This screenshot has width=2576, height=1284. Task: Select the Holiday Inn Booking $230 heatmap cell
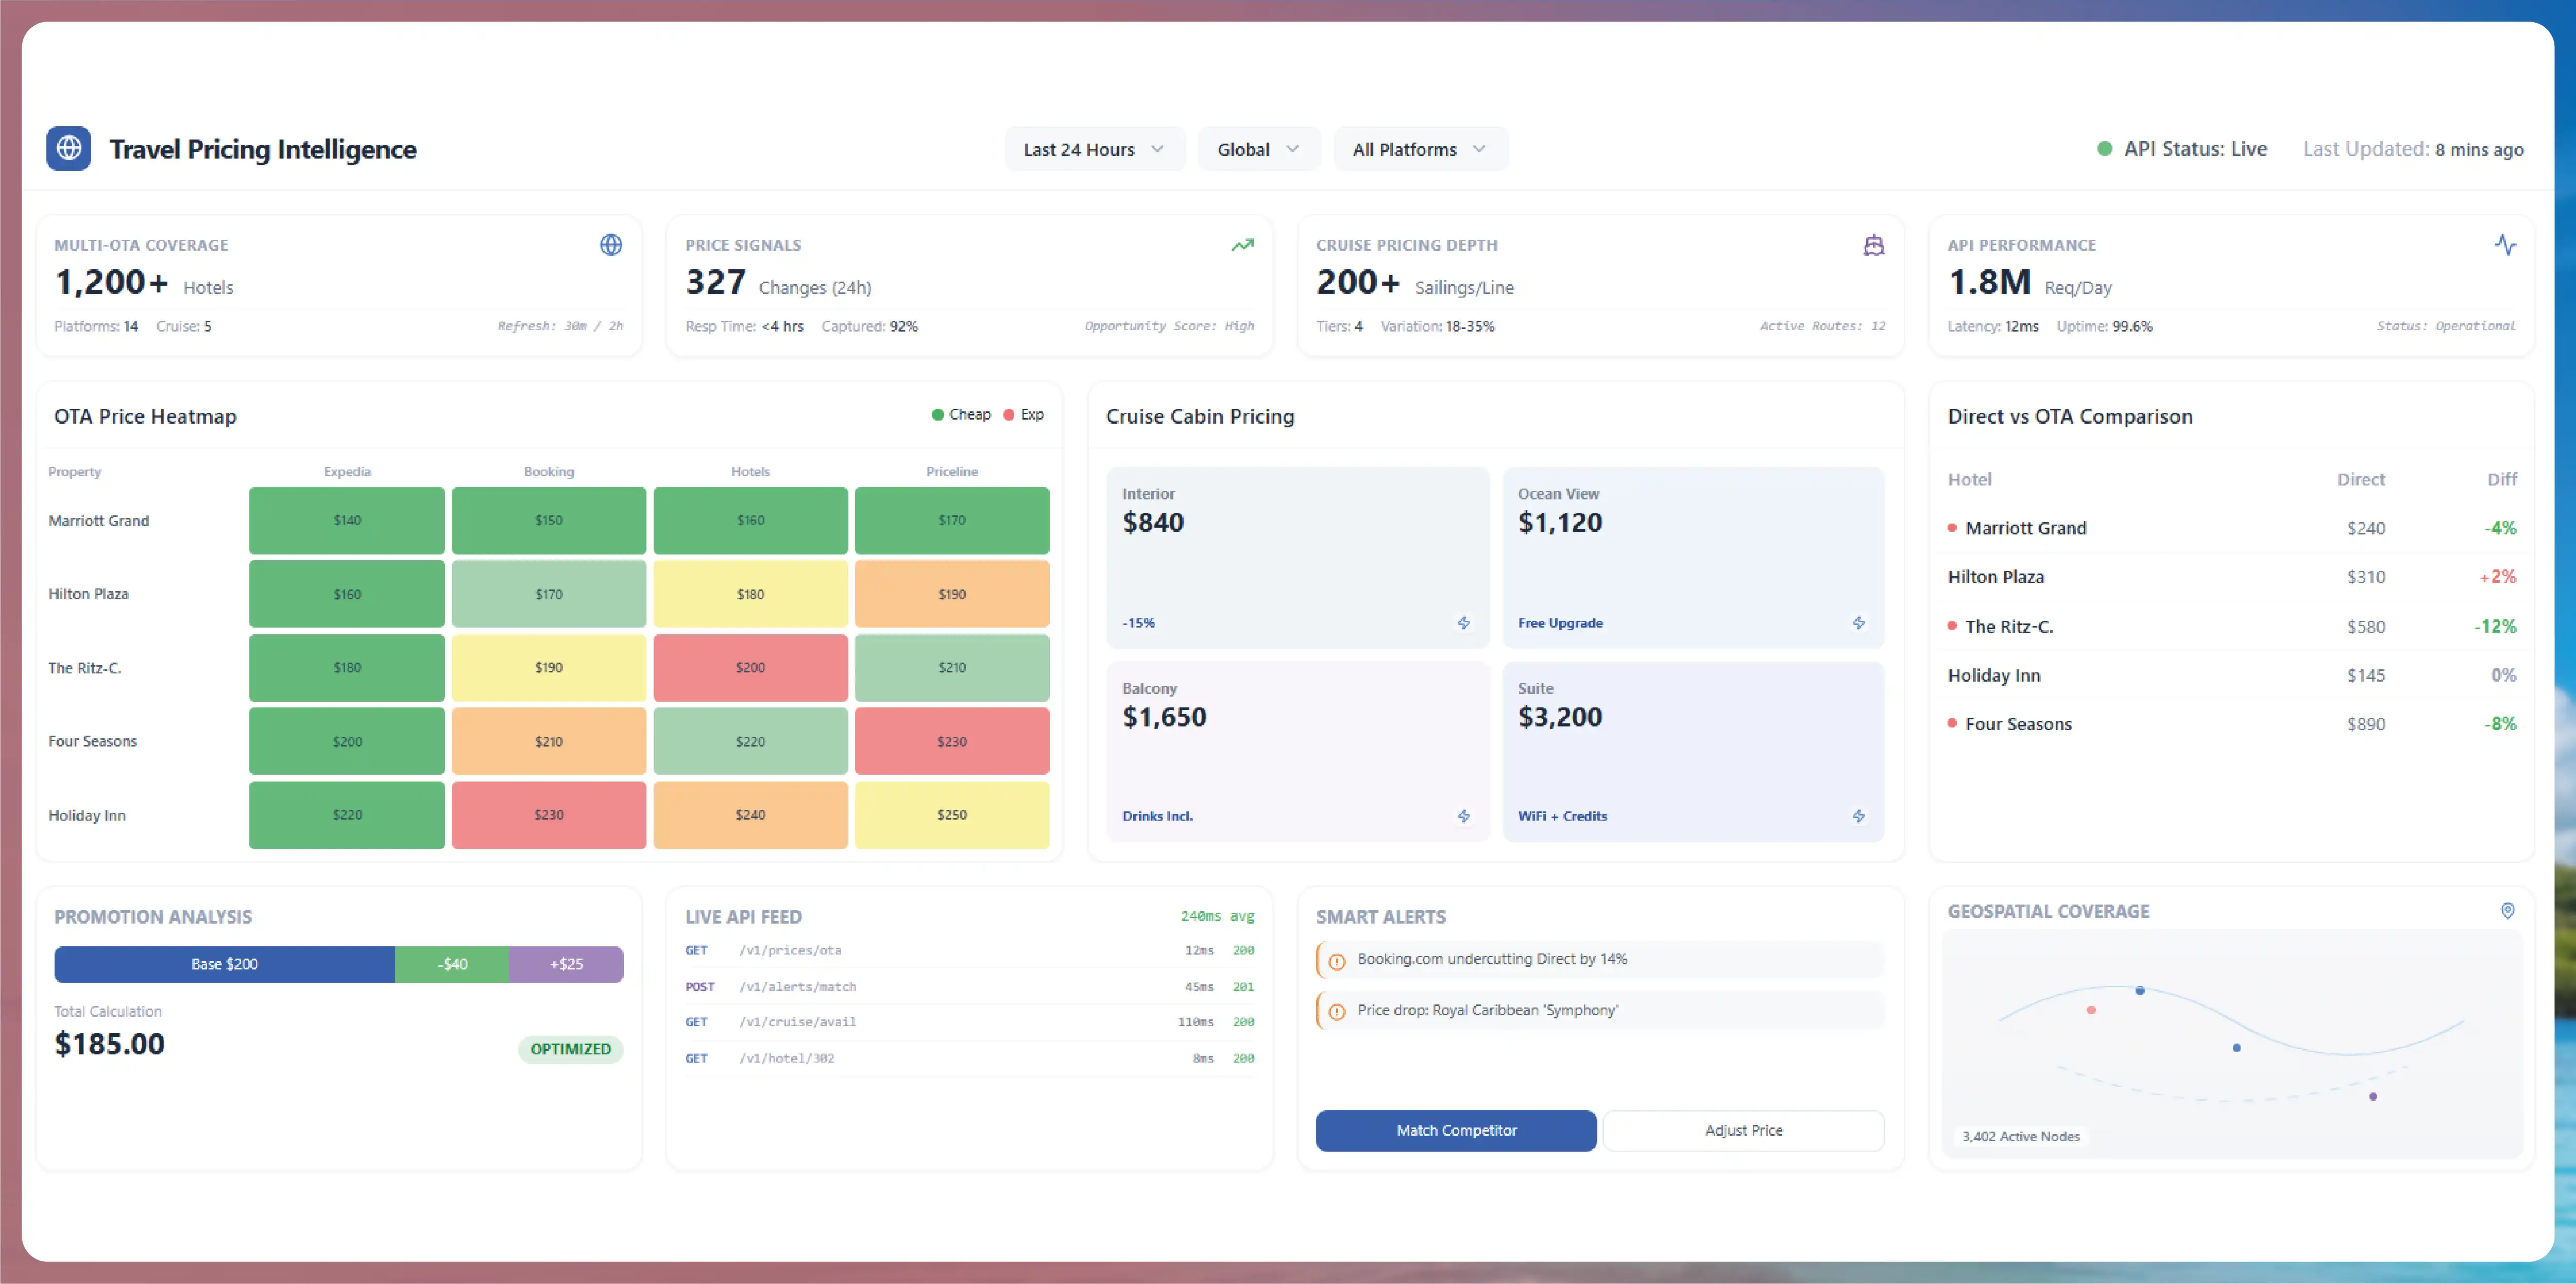click(x=549, y=815)
